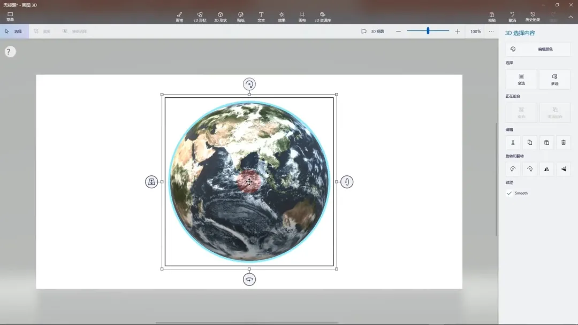This screenshot has width=578, height=325.
Task: Select the Text (文本) tool
Action: [x=261, y=17]
